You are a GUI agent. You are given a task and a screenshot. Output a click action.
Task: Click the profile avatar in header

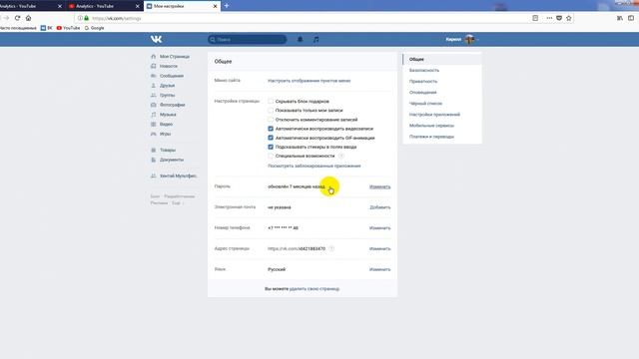[469, 39]
